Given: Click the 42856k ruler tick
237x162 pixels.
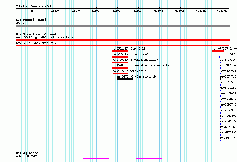Looking at the screenshot, I should tap(201, 11).
